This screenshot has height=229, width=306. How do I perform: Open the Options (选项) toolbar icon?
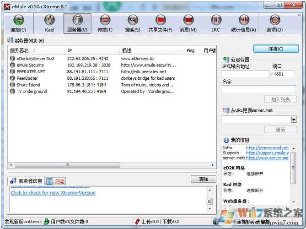(x=274, y=23)
